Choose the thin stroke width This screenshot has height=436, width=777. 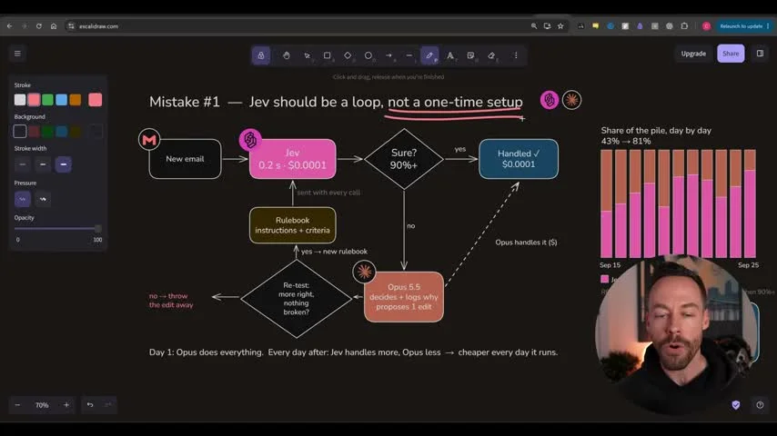[x=23, y=164]
